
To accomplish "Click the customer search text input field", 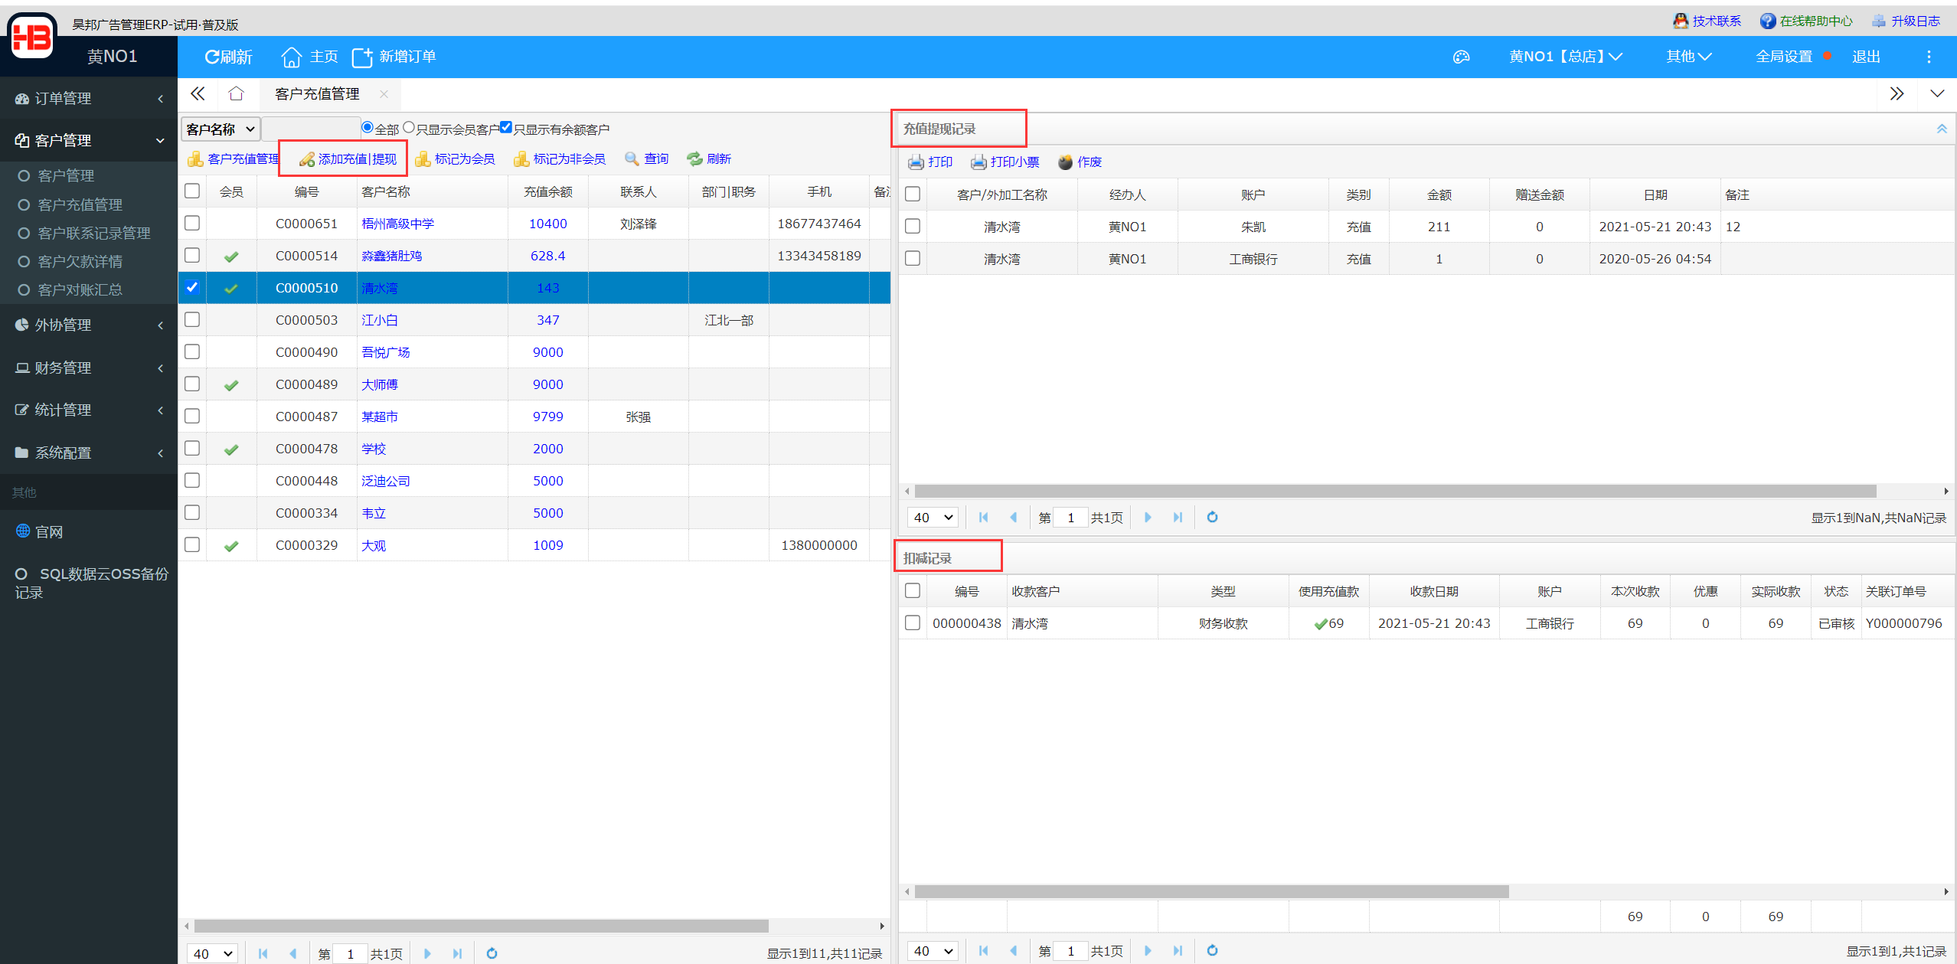I will 310,129.
